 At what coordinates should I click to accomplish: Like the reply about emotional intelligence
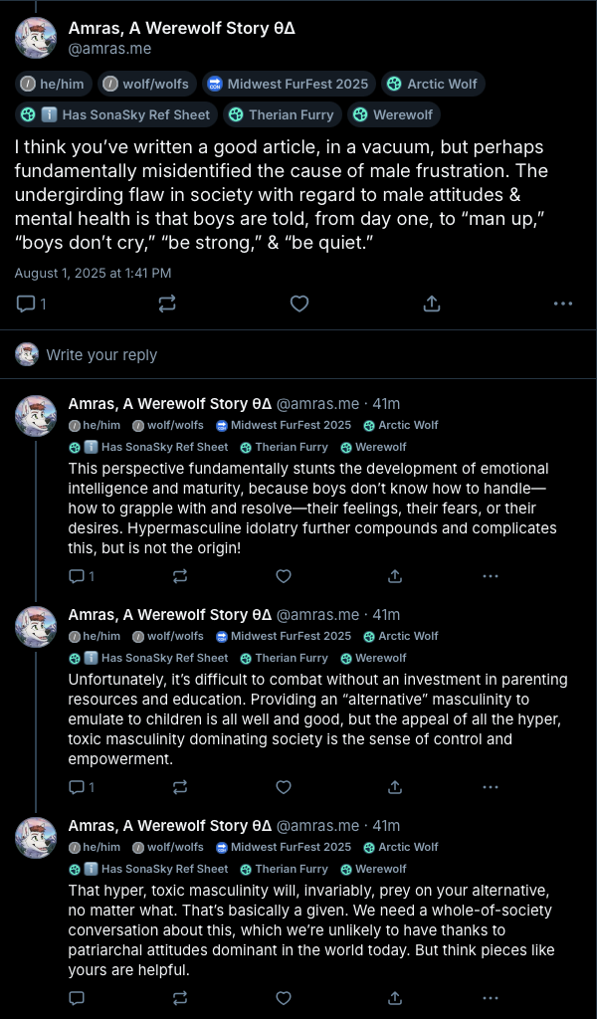284,575
